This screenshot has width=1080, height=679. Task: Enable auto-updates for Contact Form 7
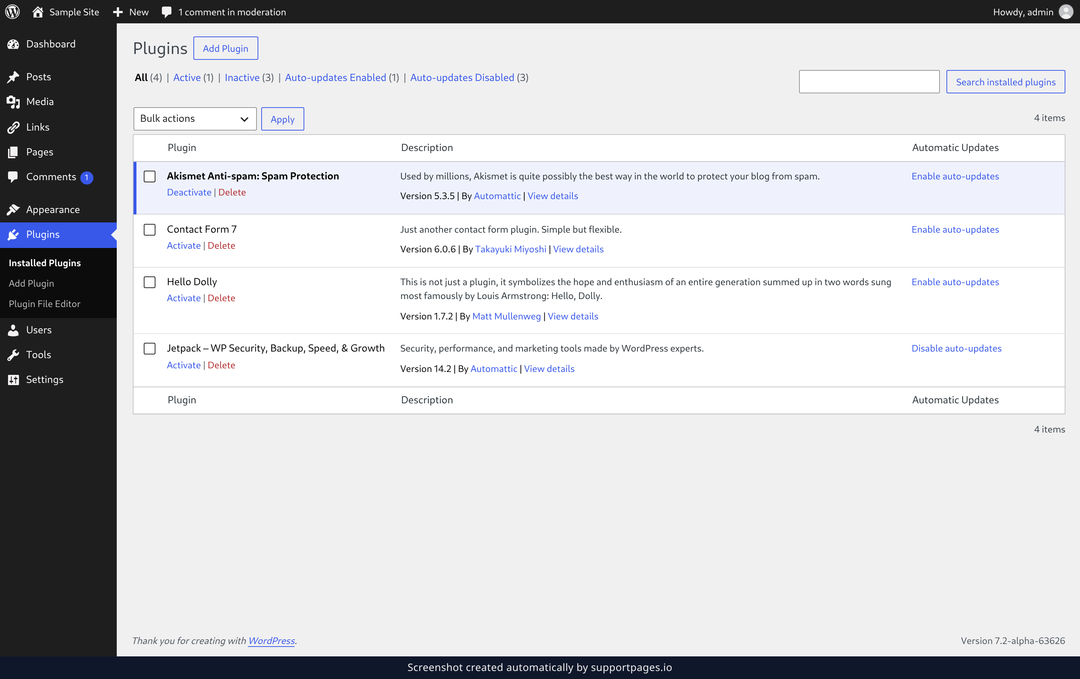click(x=955, y=229)
